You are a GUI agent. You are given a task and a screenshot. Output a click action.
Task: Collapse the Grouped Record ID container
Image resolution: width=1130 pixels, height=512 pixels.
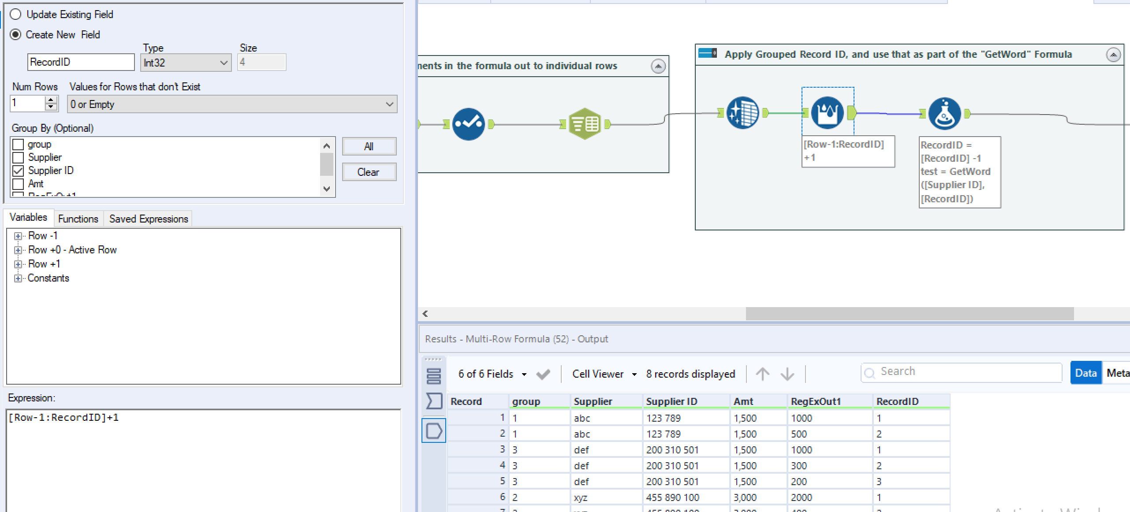[x=1113, y=55]
